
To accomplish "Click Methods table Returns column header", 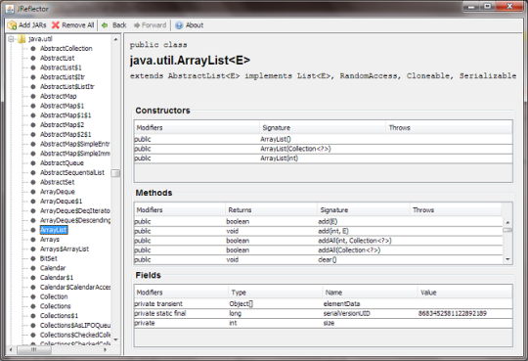I will click(x=272, y=210).
